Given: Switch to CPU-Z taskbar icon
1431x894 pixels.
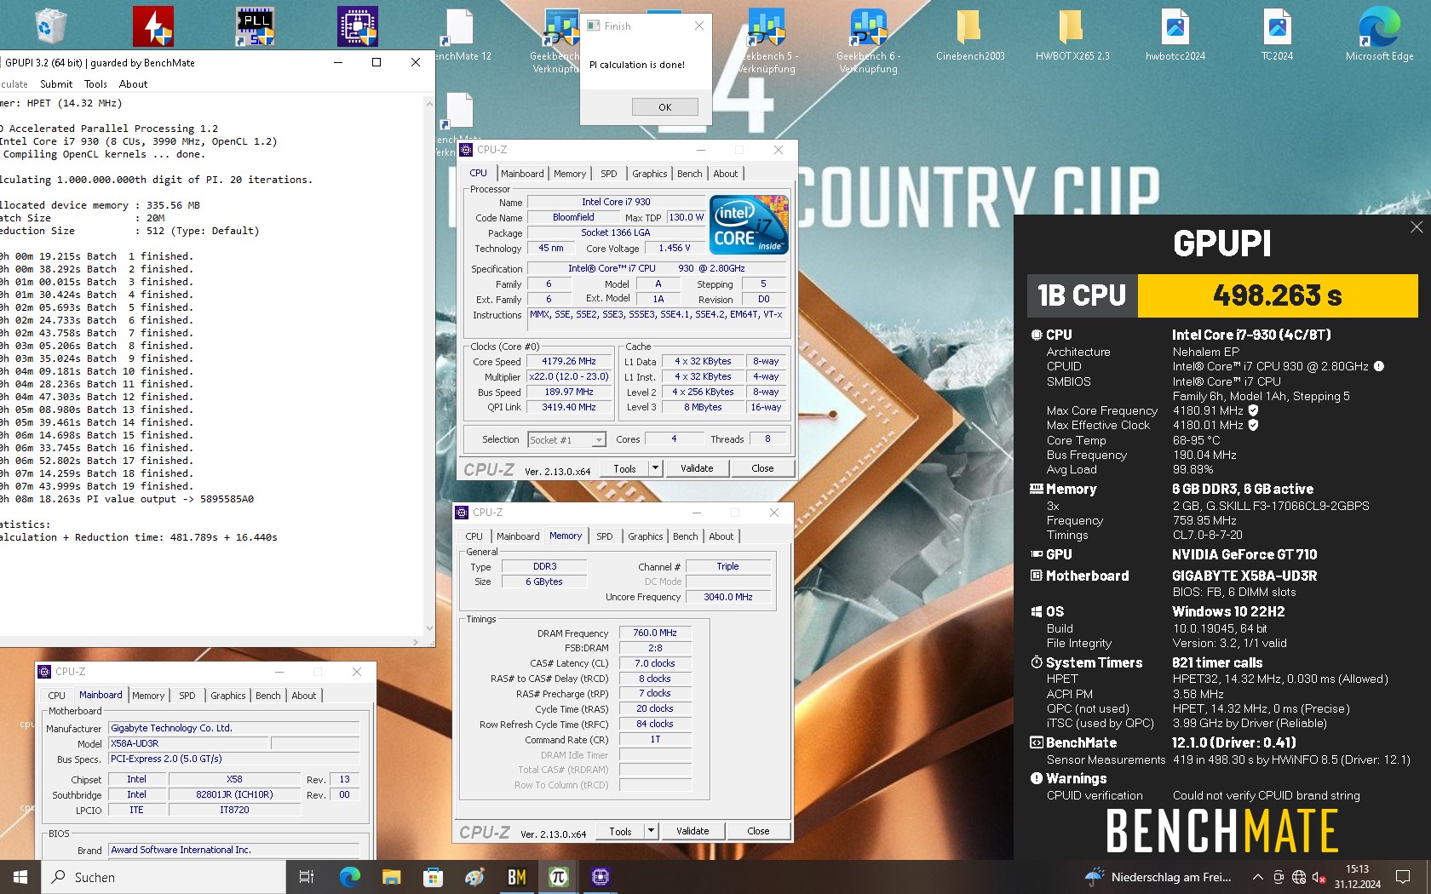Looking at the screenshot, I should (601, 877).
